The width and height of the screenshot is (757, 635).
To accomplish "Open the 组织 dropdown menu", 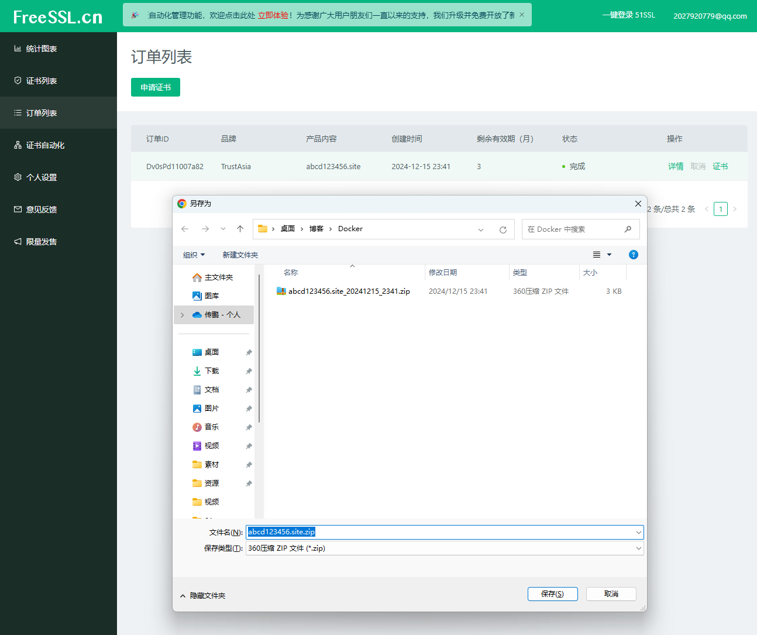I will (194, 255).
